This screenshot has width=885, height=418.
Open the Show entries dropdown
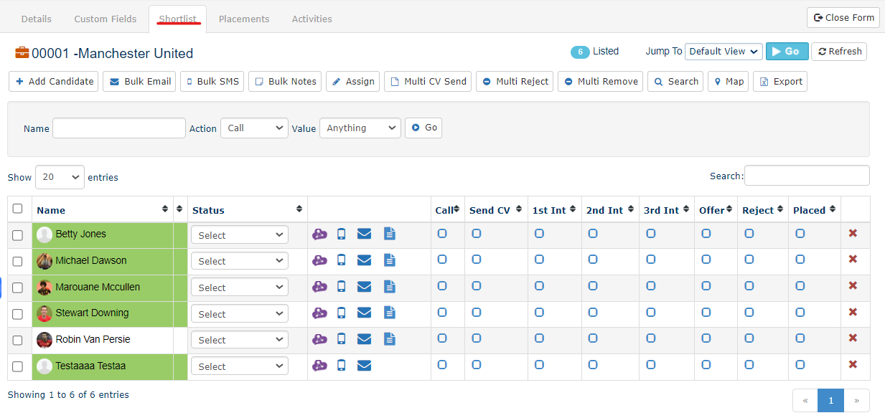[60, 177]
